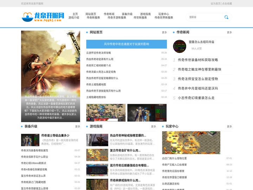Click 更多 beside 装备升级 section
This screenshot has width=253, height=190.
point(78,127)
